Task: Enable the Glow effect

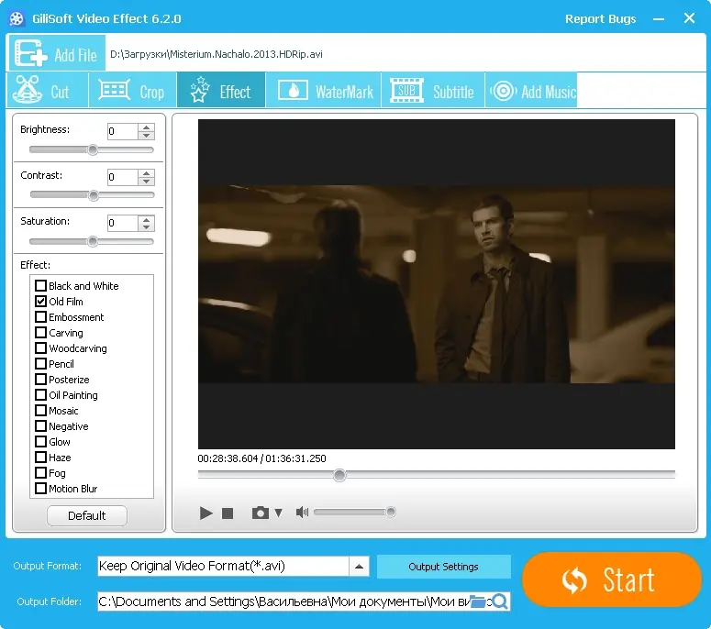Action: pos(40,441)
